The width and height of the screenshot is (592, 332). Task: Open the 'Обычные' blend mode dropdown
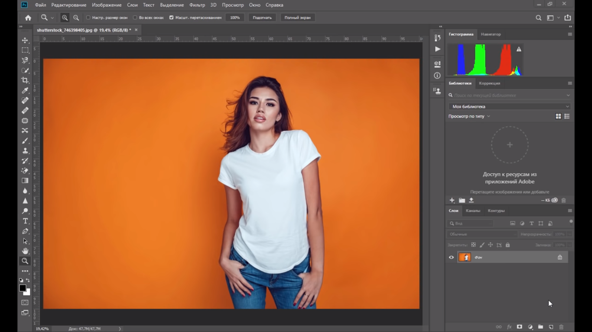[482, 234]
